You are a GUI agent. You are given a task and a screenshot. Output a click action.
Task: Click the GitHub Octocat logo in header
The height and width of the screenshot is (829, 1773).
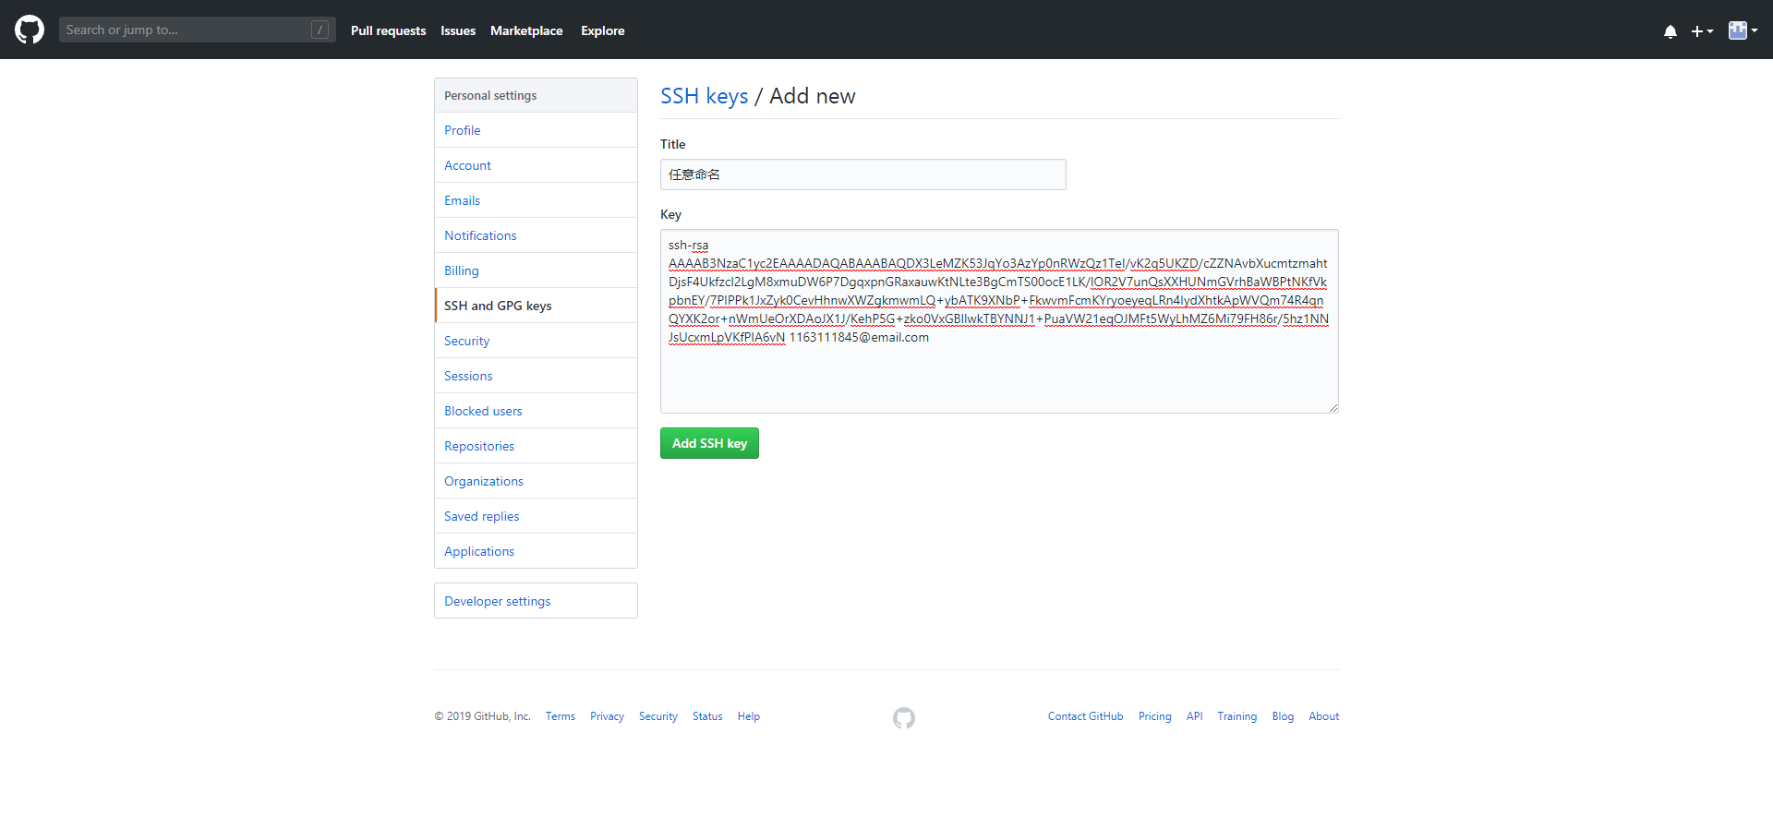pyautogui.click(x=30, y=30)
